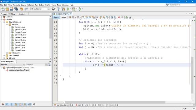Click the Open Project toolbar icon
The image size is (196, 110).
(12, 9)
